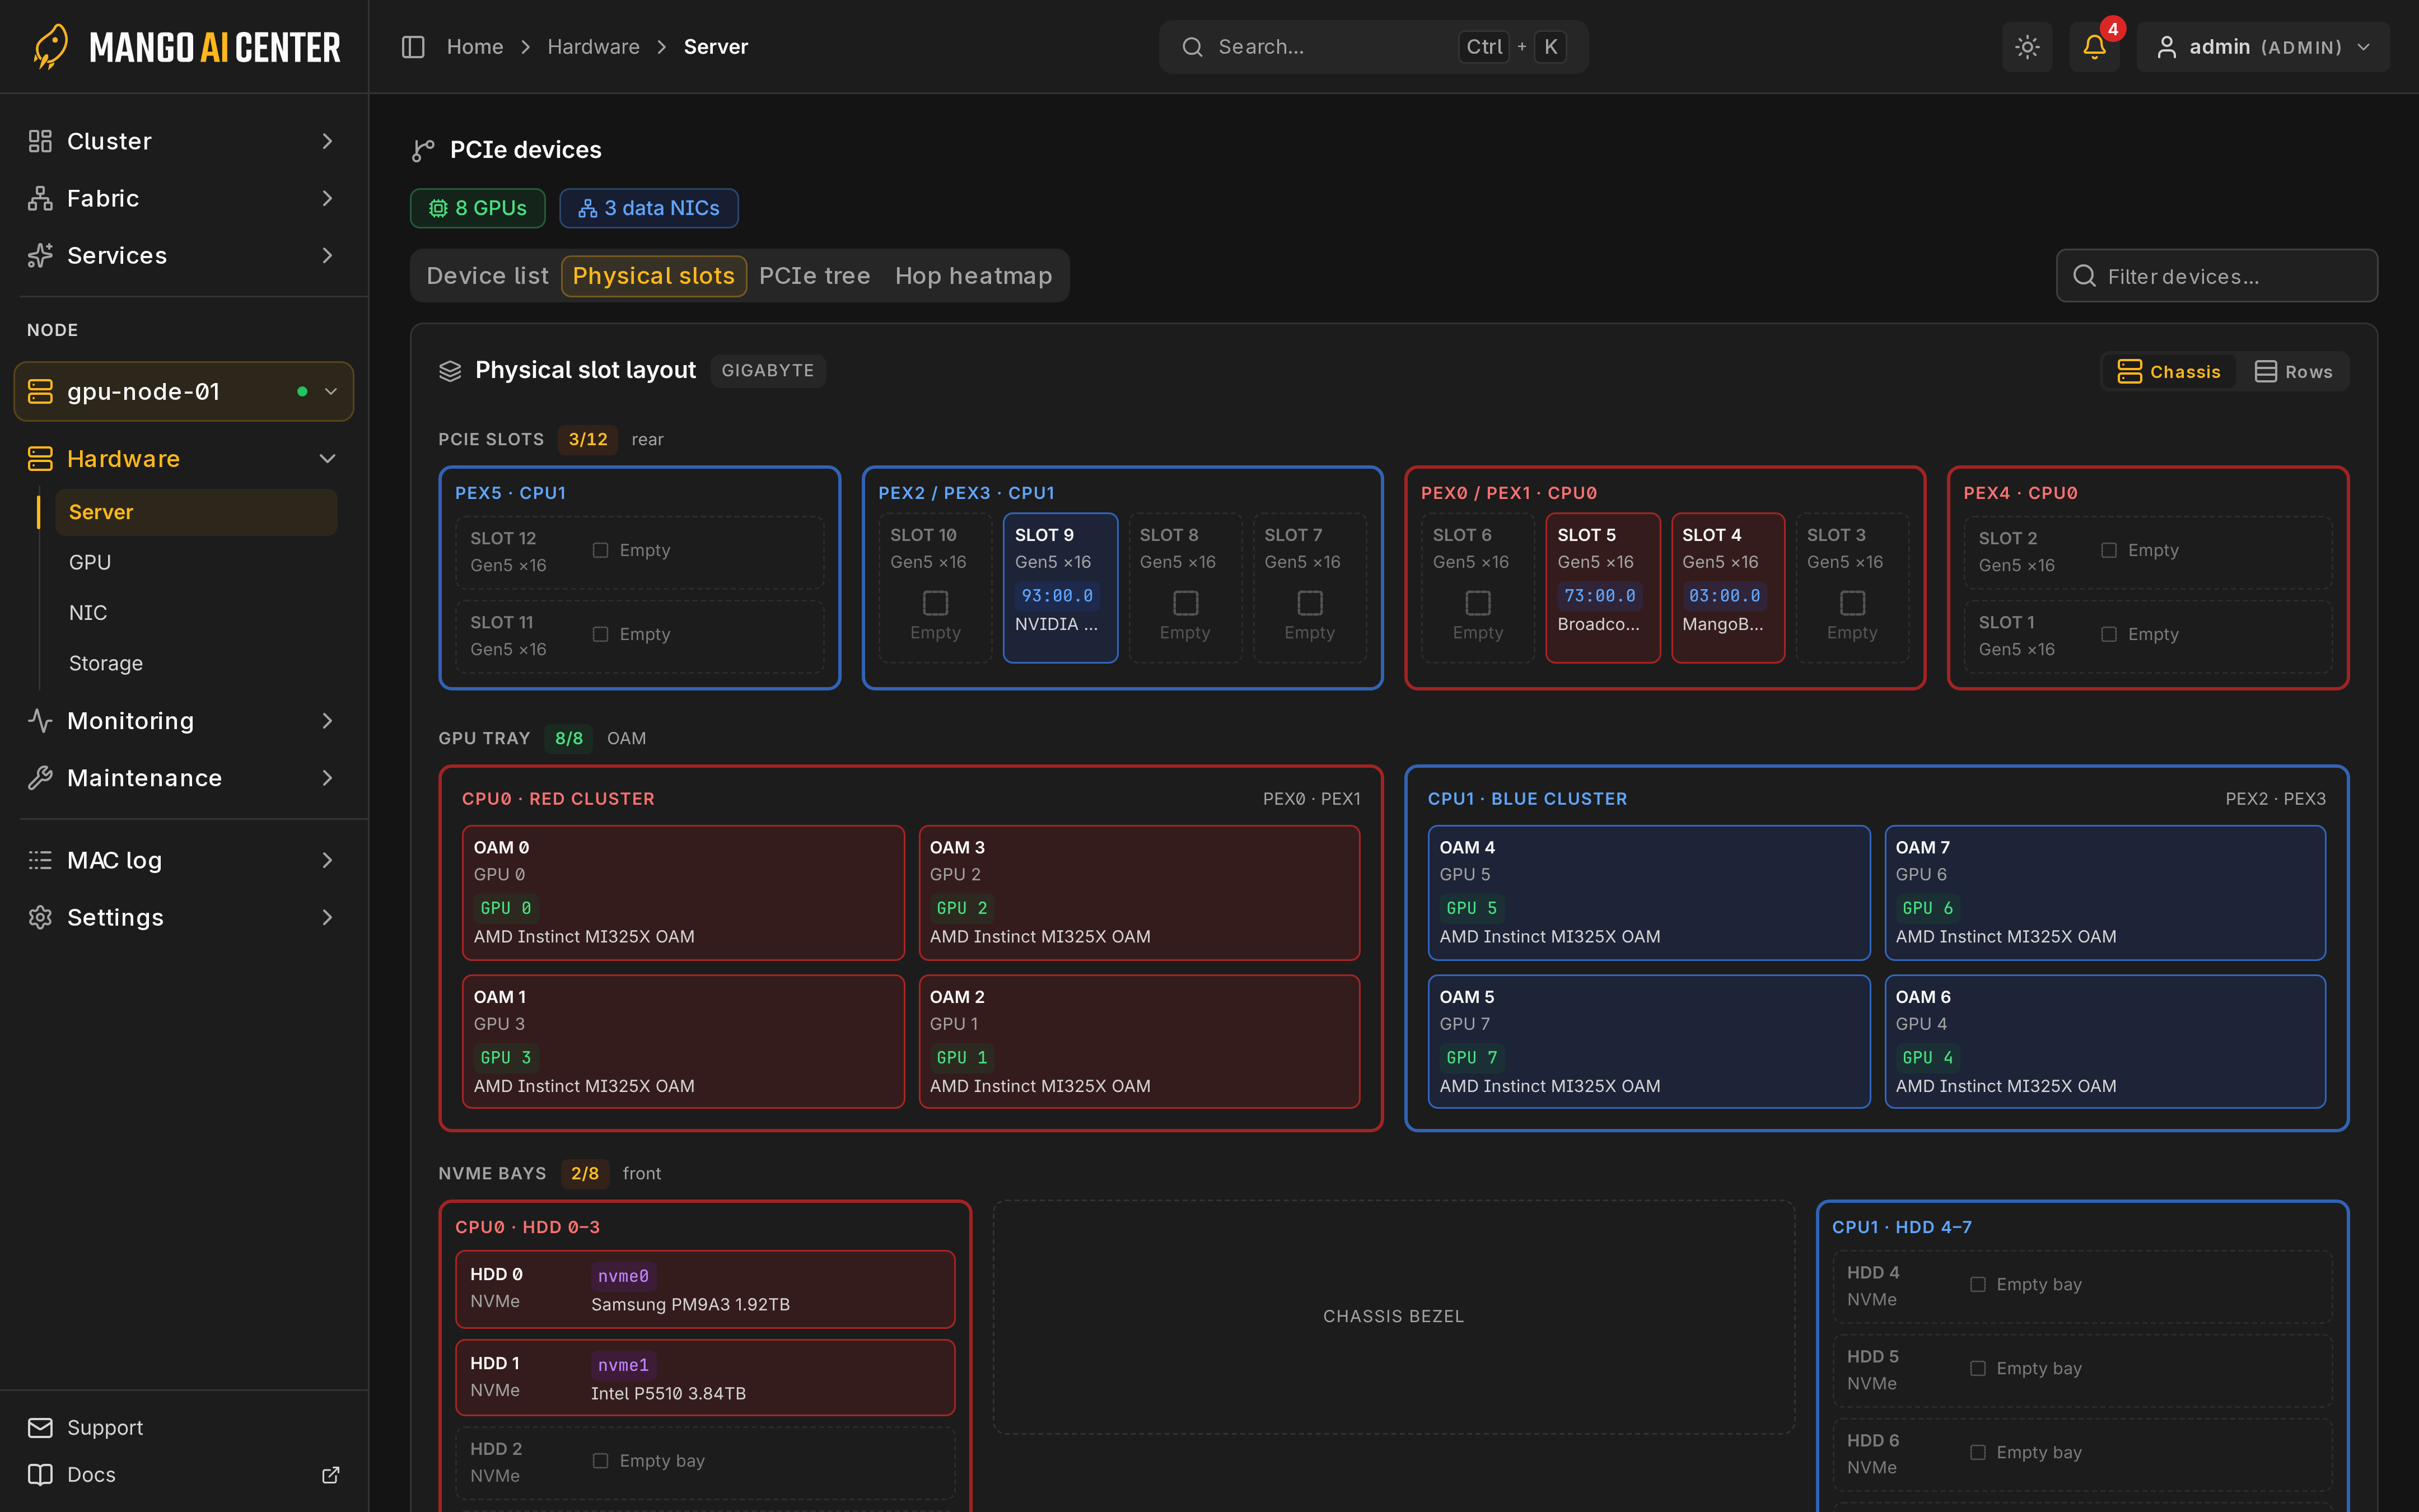Expand the Cluster menu chevron
2419x1512 pixels.
pos(327,141)
